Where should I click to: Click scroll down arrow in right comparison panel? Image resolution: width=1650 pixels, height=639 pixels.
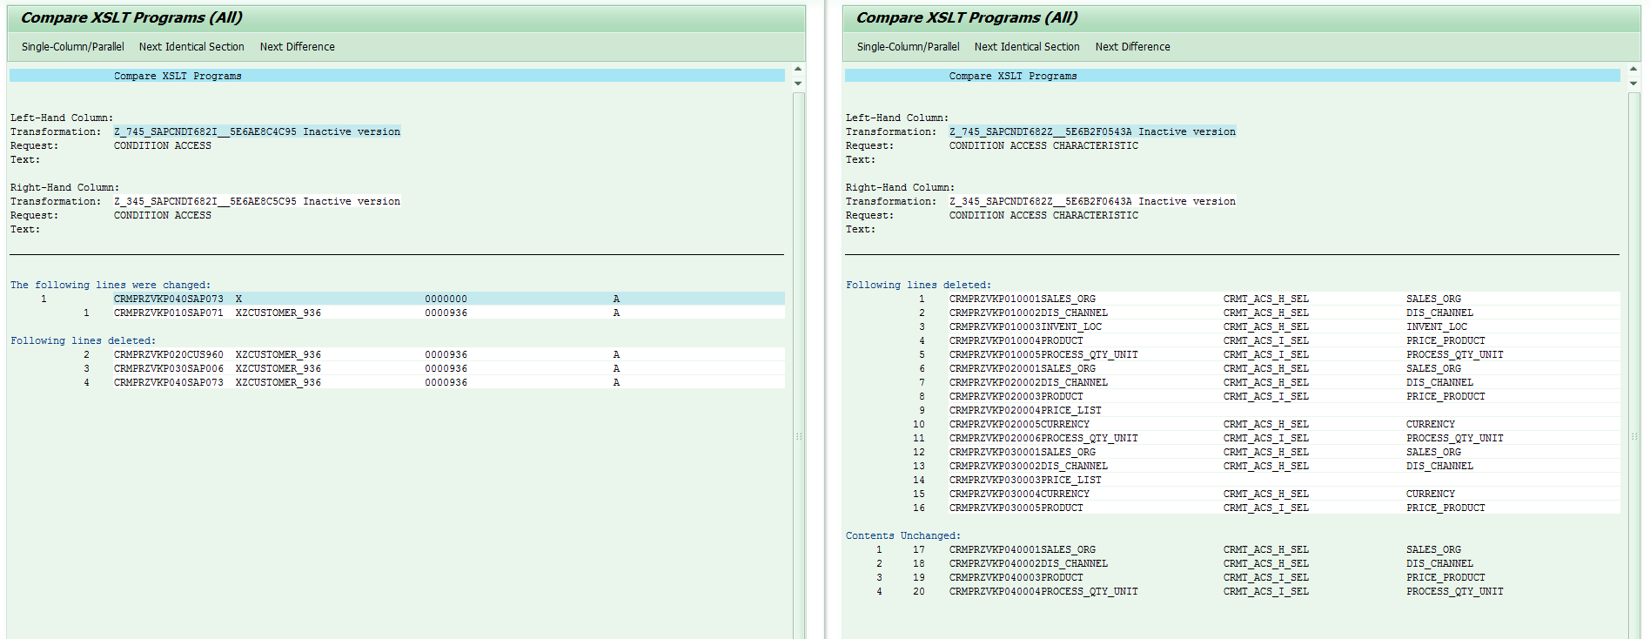(1633, 84)
